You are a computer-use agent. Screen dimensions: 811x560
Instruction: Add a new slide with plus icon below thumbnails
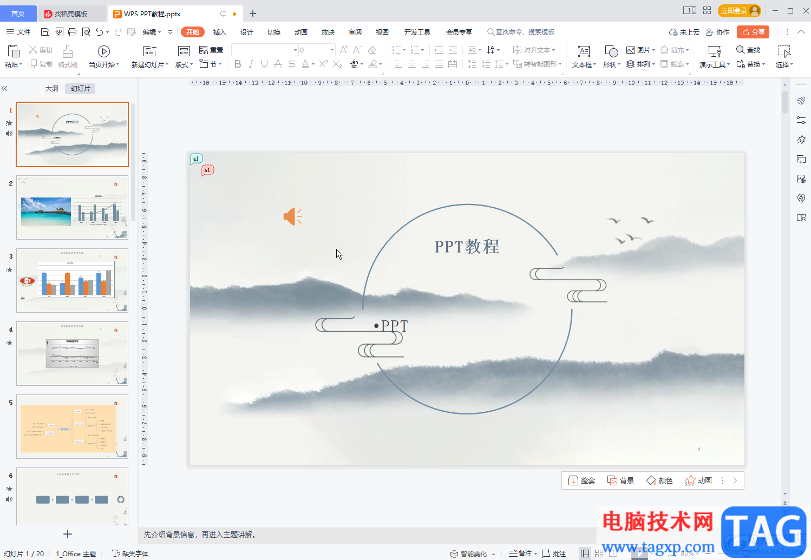[x=68, y=534]
